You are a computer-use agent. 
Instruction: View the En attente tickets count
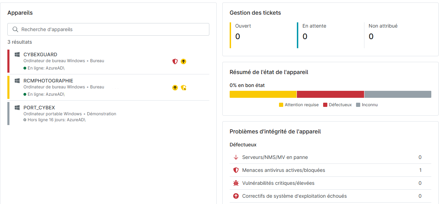(x=305, y=36)
